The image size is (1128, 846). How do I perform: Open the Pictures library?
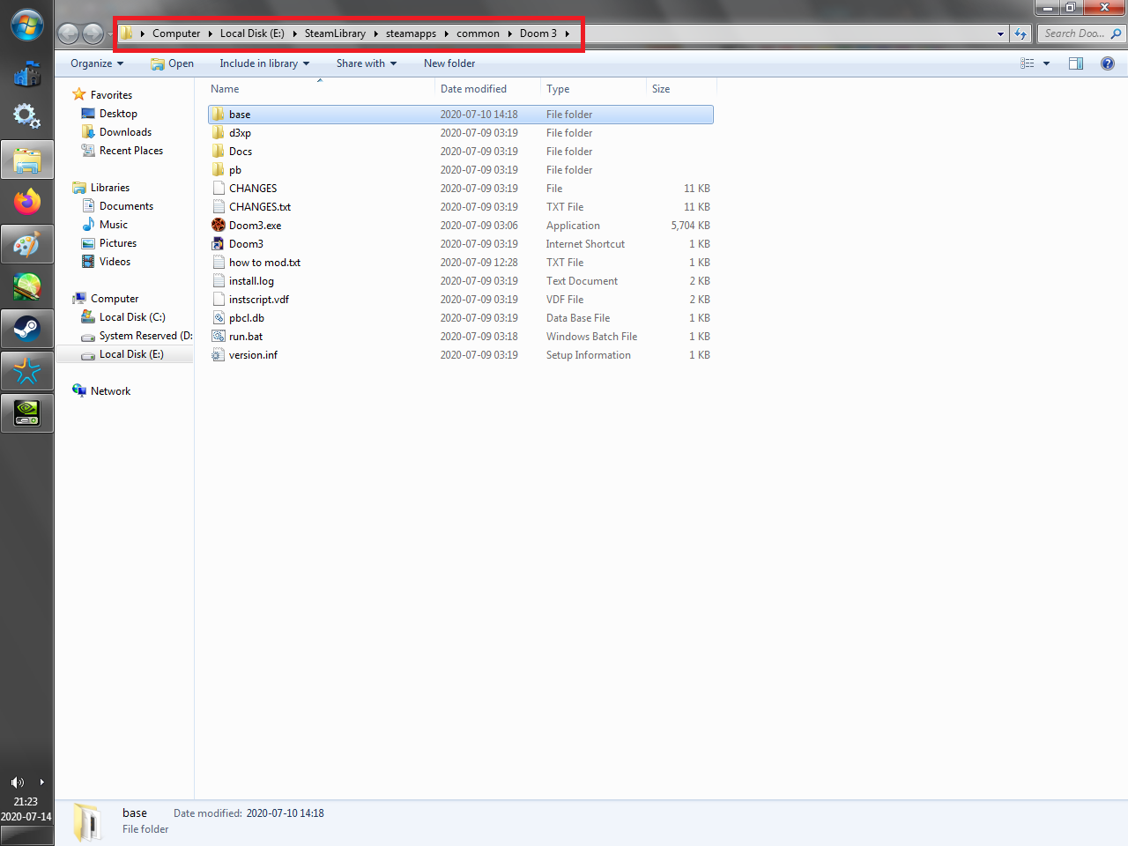coord(118,243)
